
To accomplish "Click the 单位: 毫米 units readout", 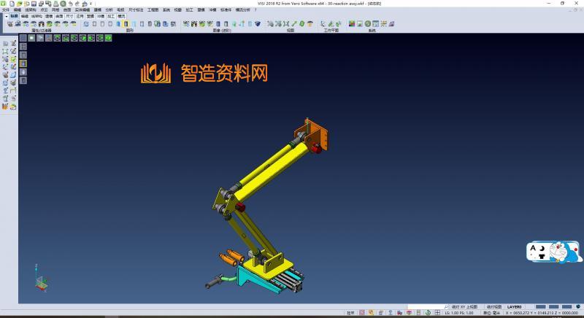I will coord(491,313).
